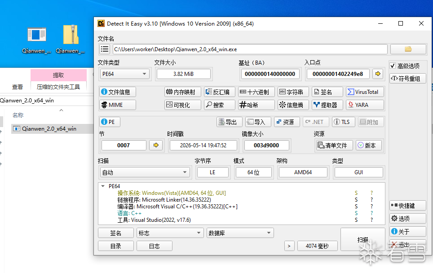The height and width of the screenshot is (273, 433).
Task: Open 符号重组 demangle button
Action: coord(407,79)
